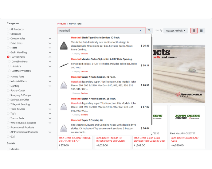
Task: Click the $ 4,550.00 price text
Action: [177, 145]
